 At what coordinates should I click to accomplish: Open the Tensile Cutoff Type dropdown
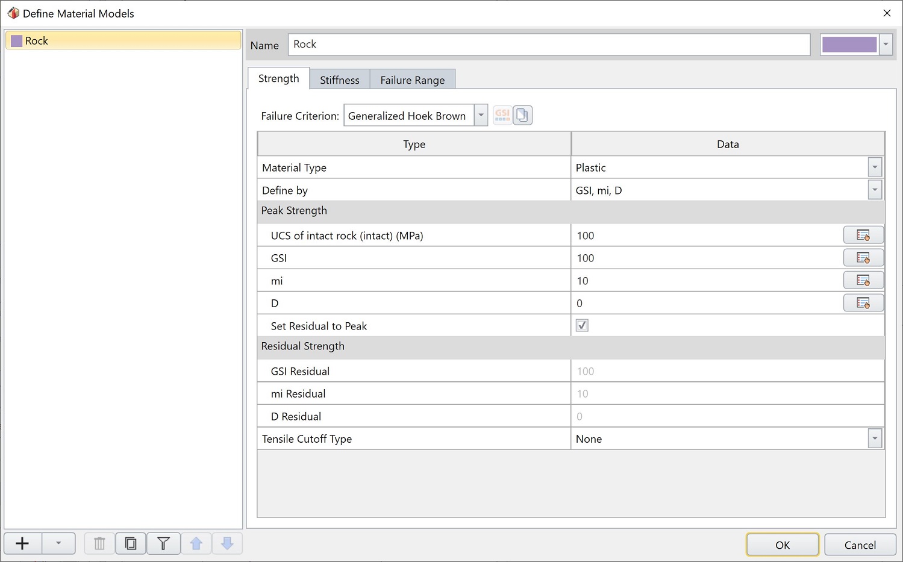coord(874,439)
